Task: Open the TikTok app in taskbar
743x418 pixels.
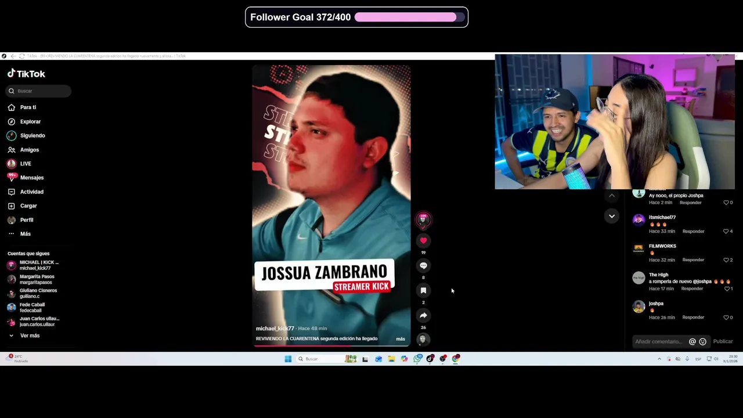Action: [x=430, y=359]
